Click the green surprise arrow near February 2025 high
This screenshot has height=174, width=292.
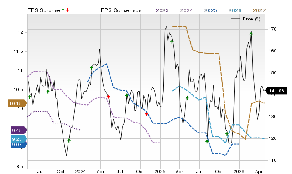(x=172, y=41)
